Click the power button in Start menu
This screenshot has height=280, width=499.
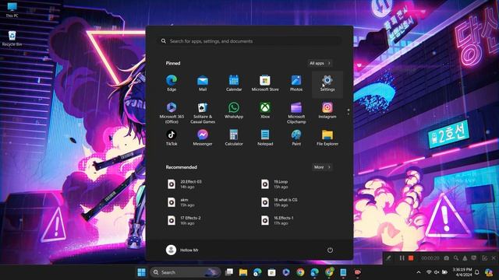(x=330, y=250)
